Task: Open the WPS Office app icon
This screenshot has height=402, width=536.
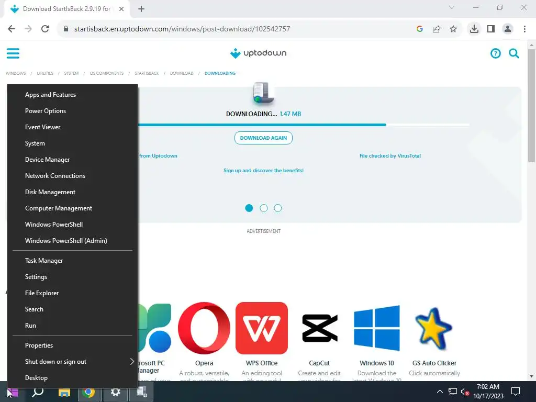Action: click(262, 328)
